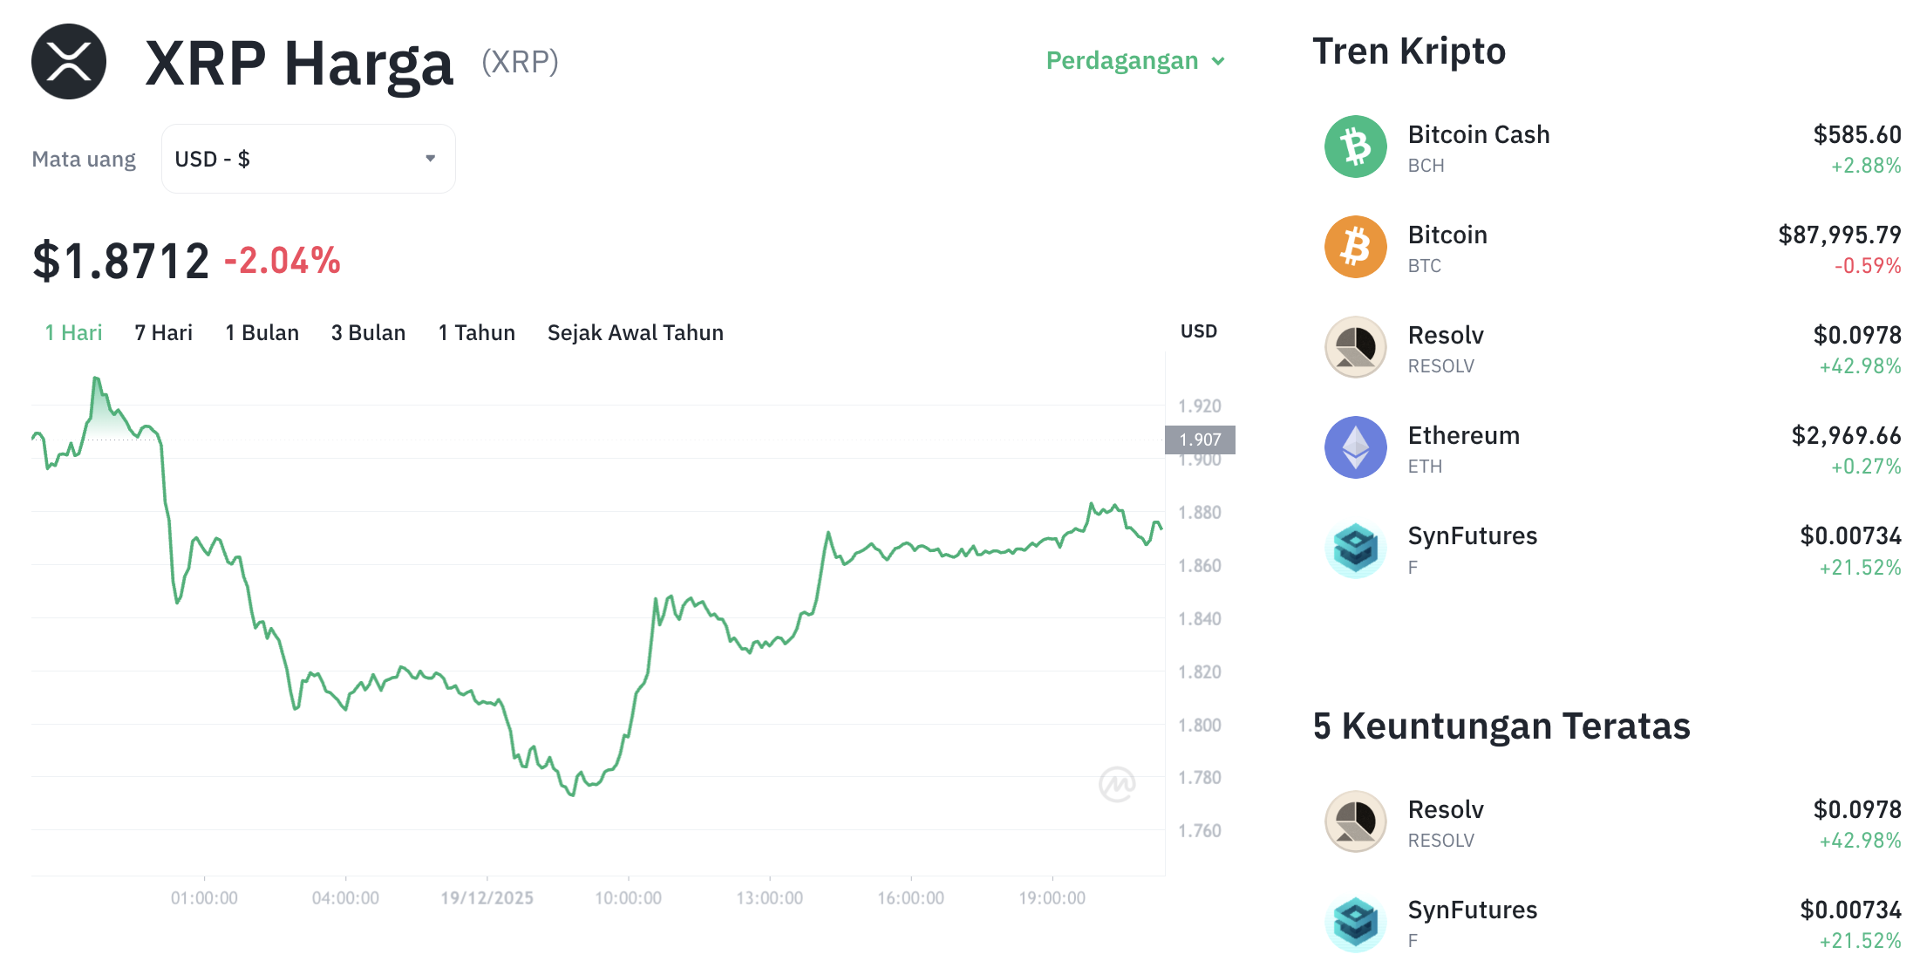
Task: Click the Ethereum ETH icon
Action: (x=1355, y=447)
